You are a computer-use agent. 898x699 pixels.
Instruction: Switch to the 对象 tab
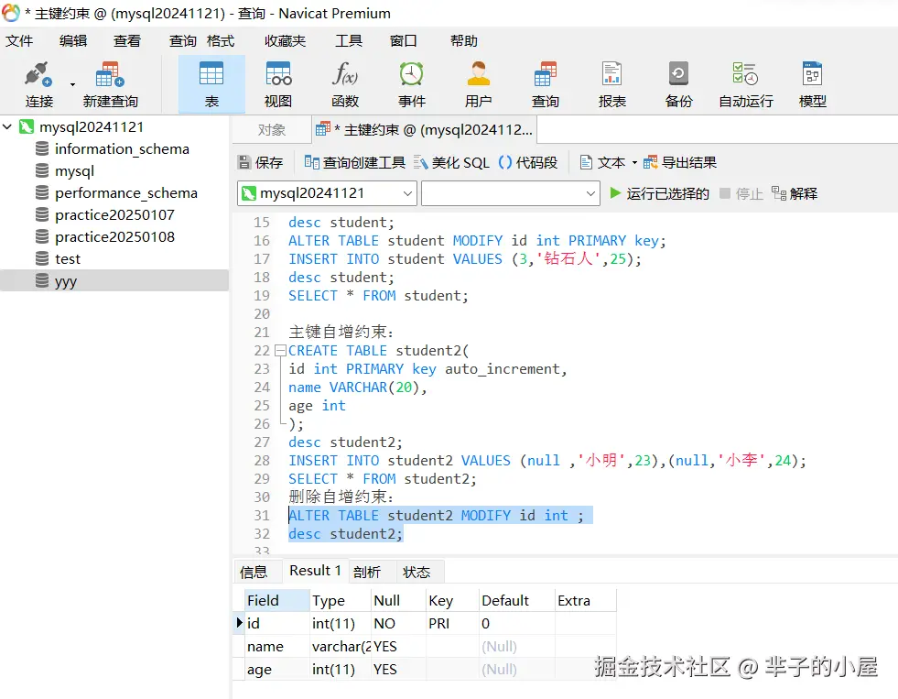click(x=272, y=130)
